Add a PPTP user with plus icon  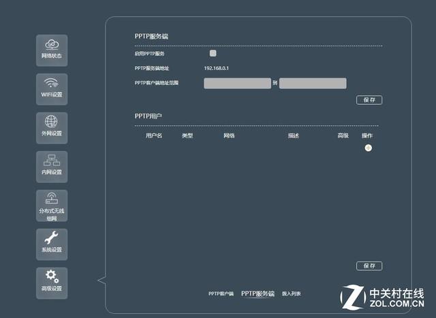pyautogui.click(x=368, y=148)
